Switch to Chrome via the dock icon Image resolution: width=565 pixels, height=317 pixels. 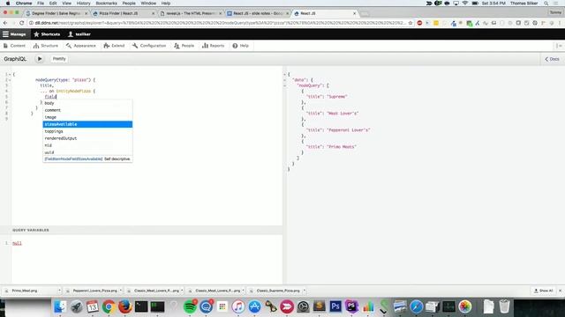[x=109, y=306]
